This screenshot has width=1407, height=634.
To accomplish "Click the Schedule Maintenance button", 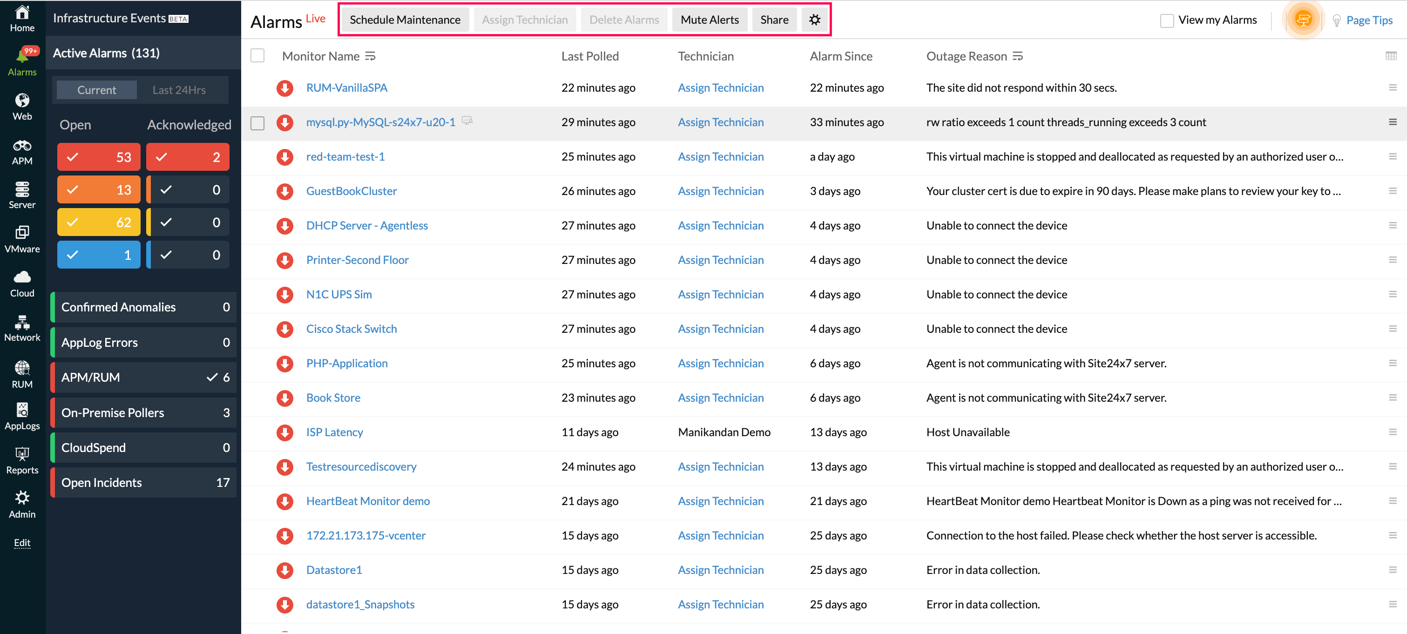I will tap(405, 20).
